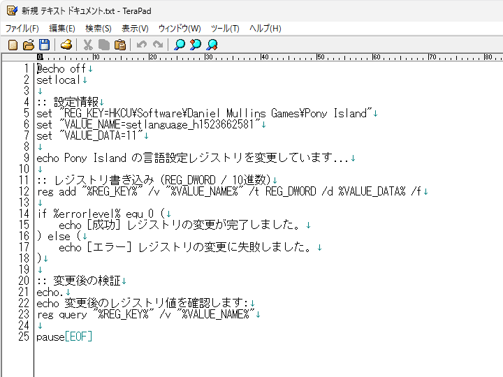Image resolution: width=503 pixels, height=377 pixels.
Task: Click "pause" on line 25
Action: point(50,337)
